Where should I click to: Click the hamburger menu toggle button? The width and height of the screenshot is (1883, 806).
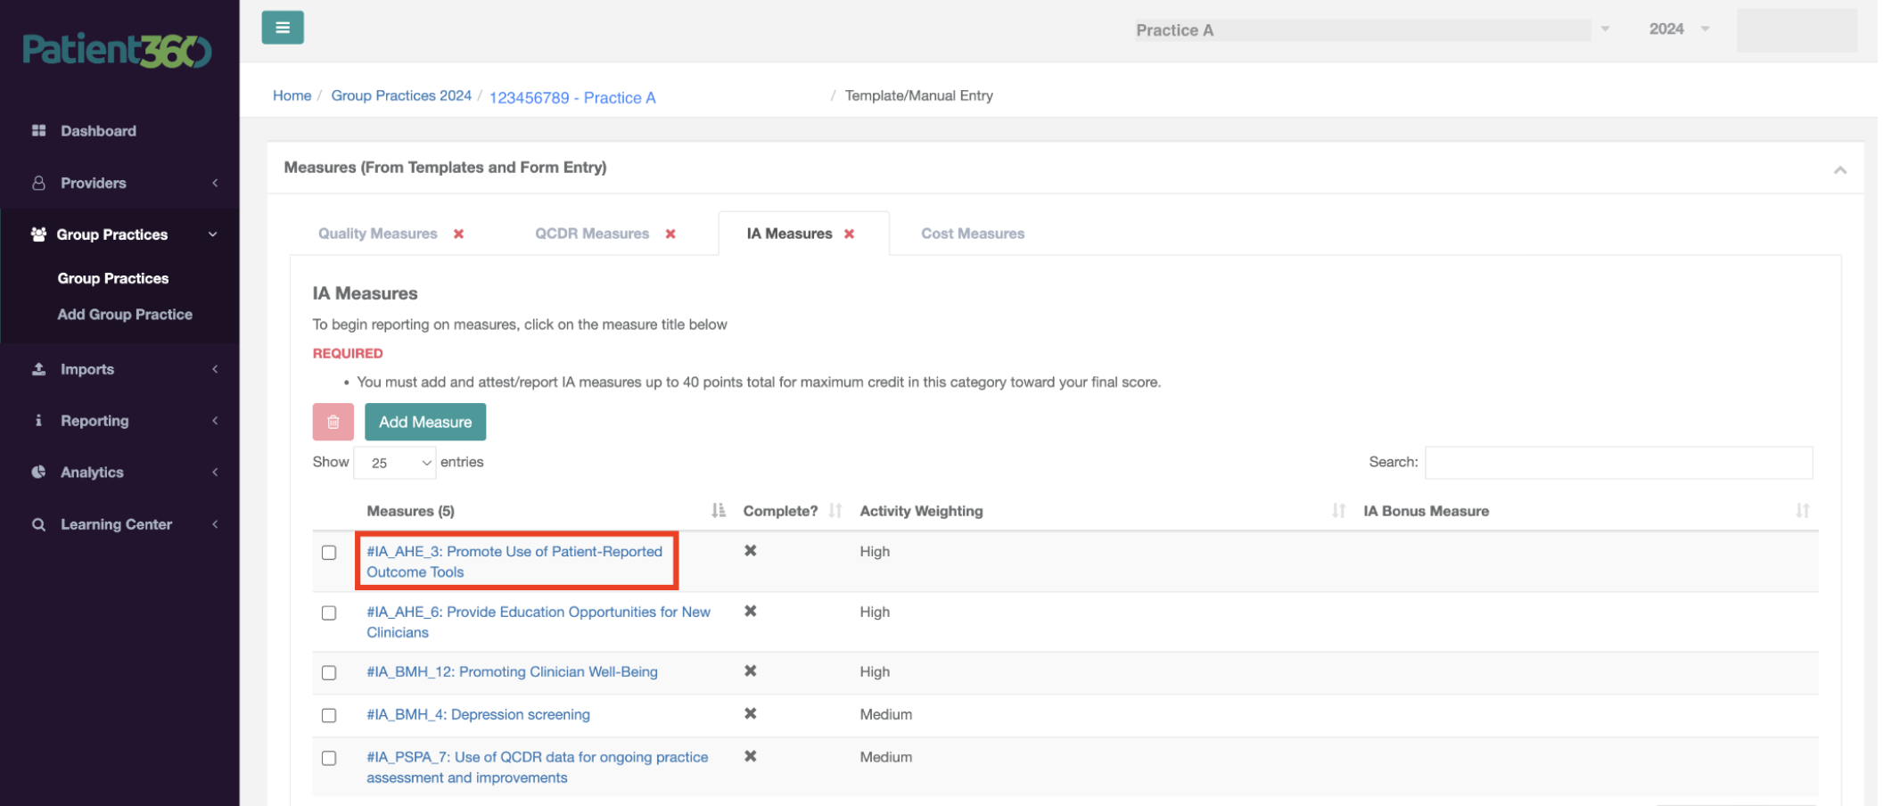coord(283,28)
